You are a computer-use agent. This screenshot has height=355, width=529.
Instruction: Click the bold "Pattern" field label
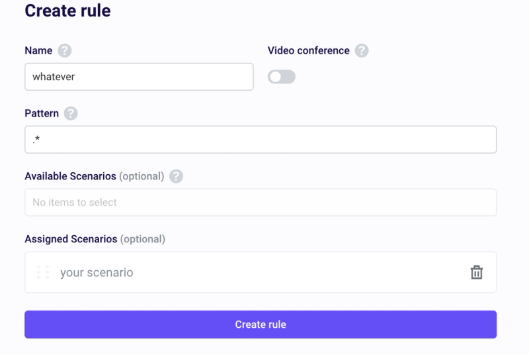42,113
